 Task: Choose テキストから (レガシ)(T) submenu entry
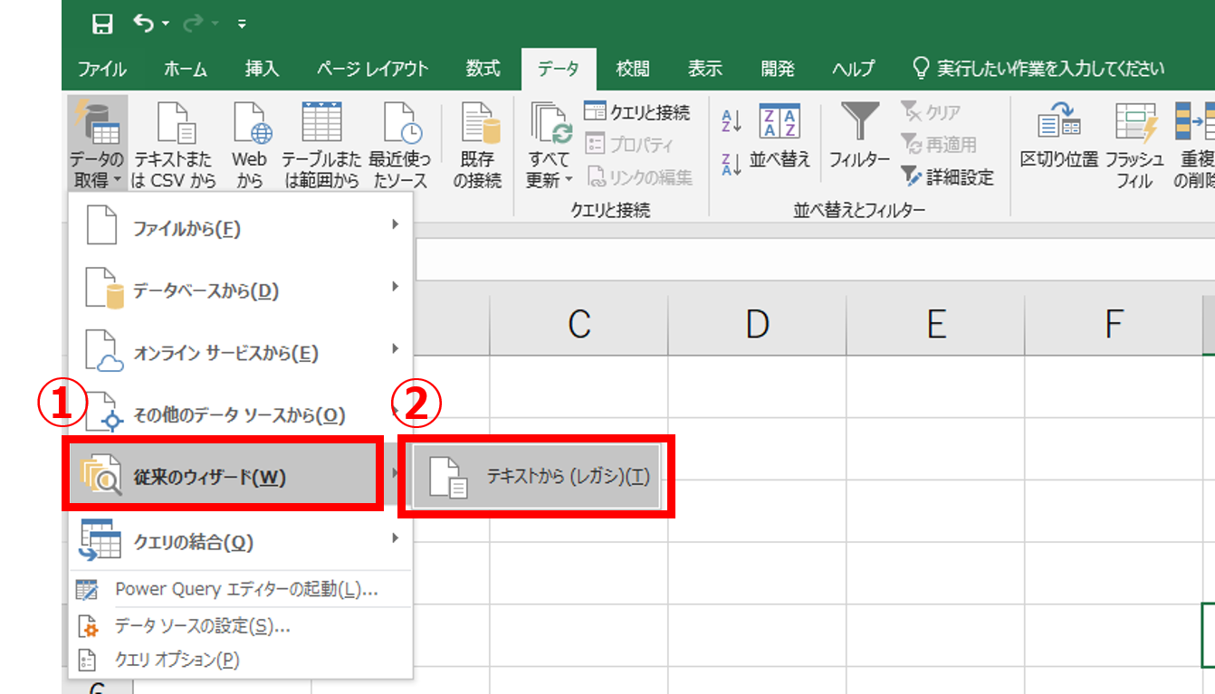pyautogui.click(x=536, y=476)
